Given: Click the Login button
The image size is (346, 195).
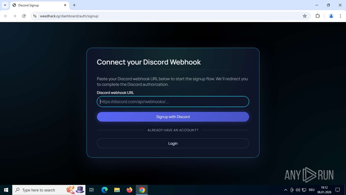Looking at the screenshot, I should click(173, 143).
